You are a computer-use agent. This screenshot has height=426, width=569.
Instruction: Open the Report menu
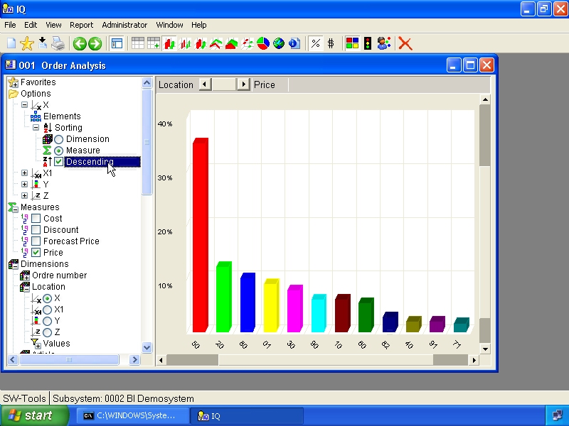81,25
